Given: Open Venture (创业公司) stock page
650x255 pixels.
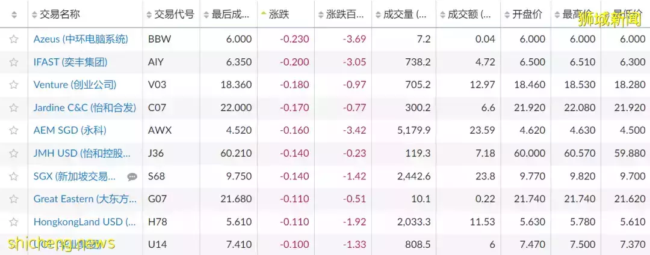Looking at the screenshot, I should pyautogui.click(x=75, y=85).
